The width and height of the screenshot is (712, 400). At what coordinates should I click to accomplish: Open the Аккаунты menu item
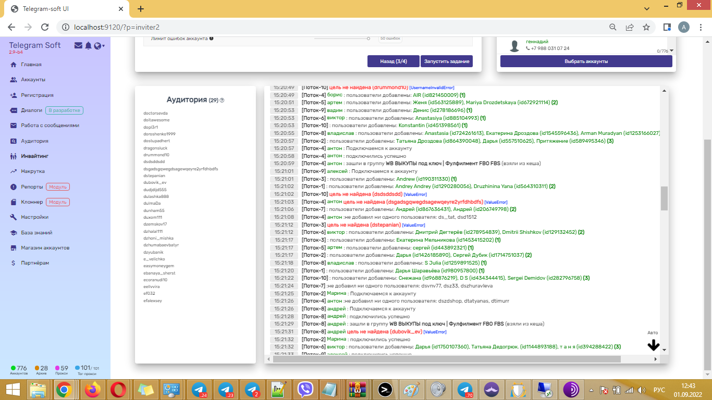coord(33,80)
